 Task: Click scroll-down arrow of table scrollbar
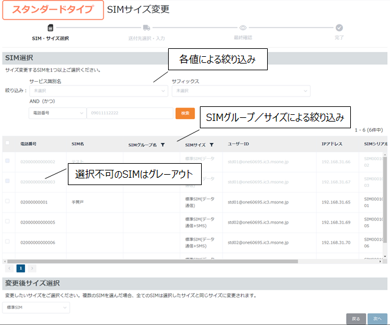pyautogui.click(x=384, y=256)
